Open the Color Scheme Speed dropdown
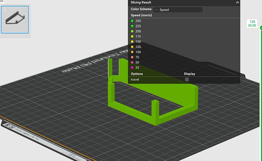 (x=178, y=10)
